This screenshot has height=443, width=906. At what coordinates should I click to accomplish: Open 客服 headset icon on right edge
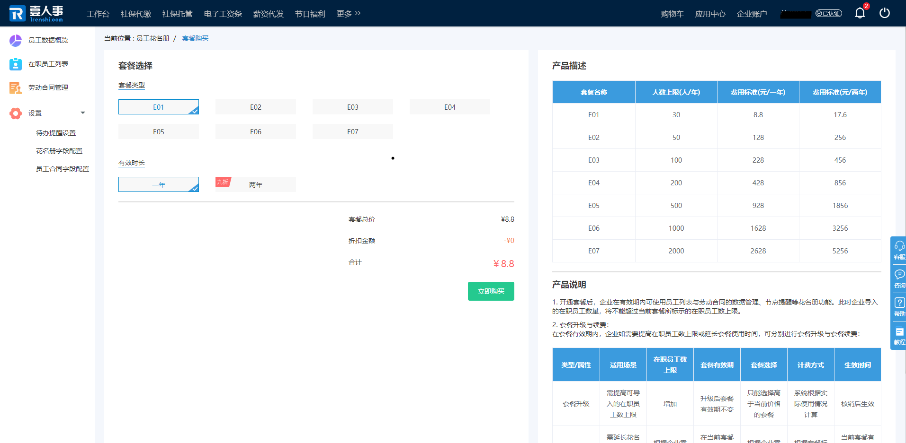[x=899, y=246]
